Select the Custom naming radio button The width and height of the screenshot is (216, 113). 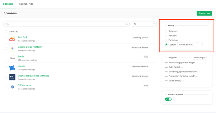click(x=166, y=45)
